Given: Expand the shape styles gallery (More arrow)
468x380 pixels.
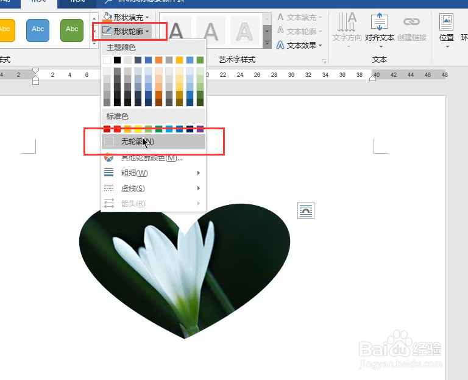Looking at the screenshot, I should click(x=94, y=44).
